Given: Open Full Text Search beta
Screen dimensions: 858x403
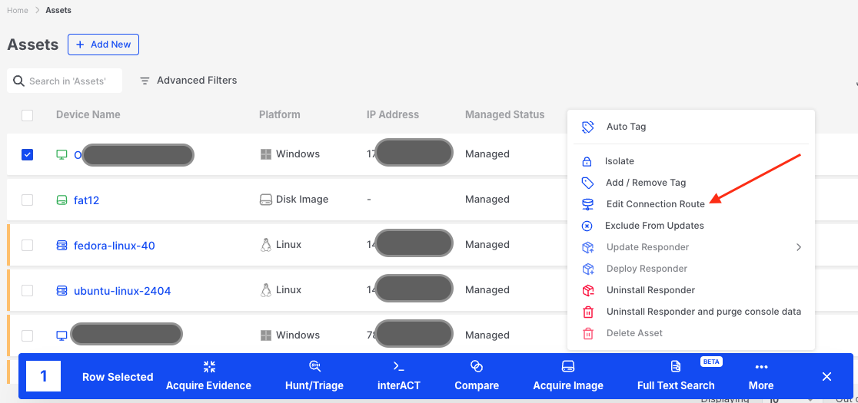Looking at the screenshot, I should click(x=676, y=366).
